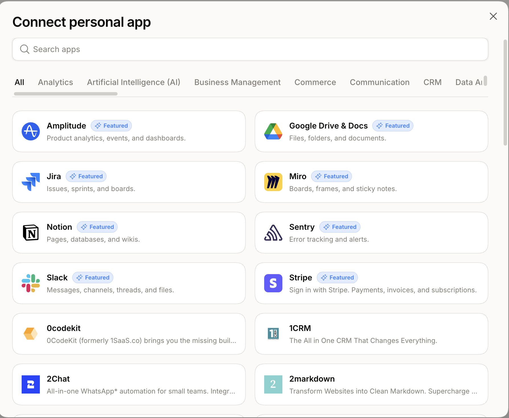Select the 2markdown app title
The image size is (509, 418).
(312, 379)
